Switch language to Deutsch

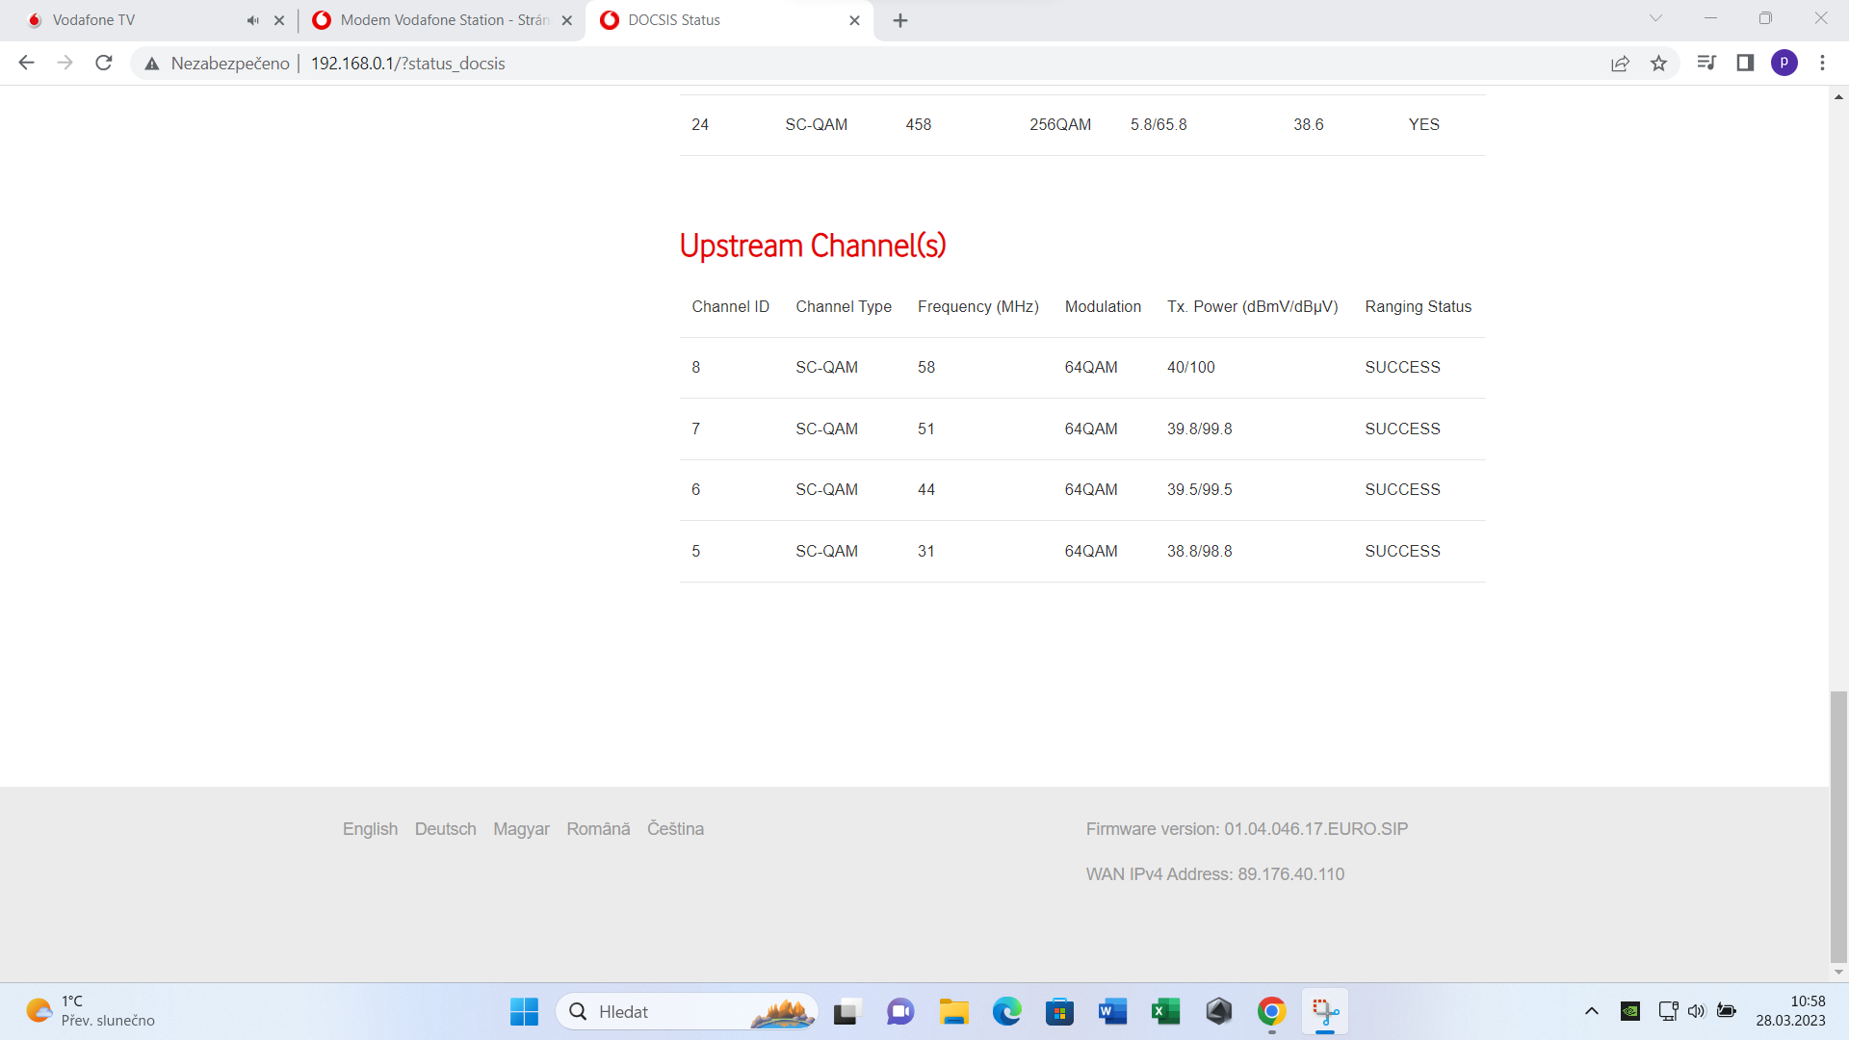tap(445, 829)
